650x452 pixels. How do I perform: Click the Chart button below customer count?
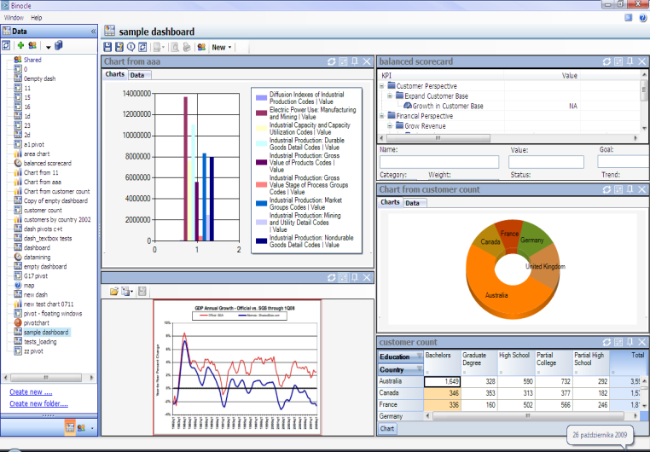(387, 428)
